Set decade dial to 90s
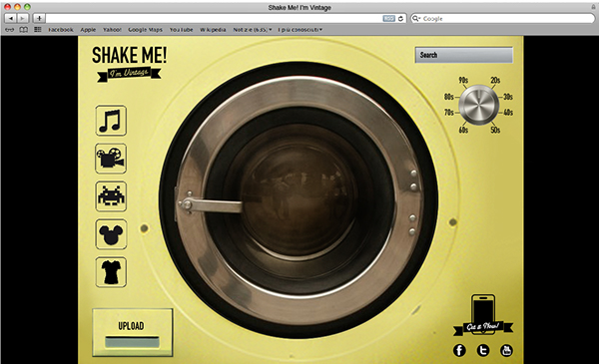This screenshot has width=599, height=364. pos(463,80)
